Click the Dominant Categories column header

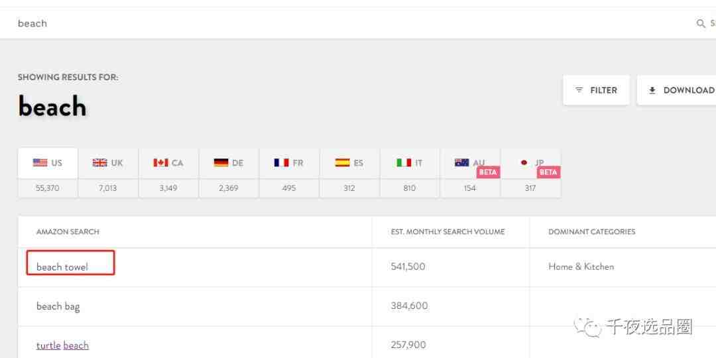pos(591,232)
